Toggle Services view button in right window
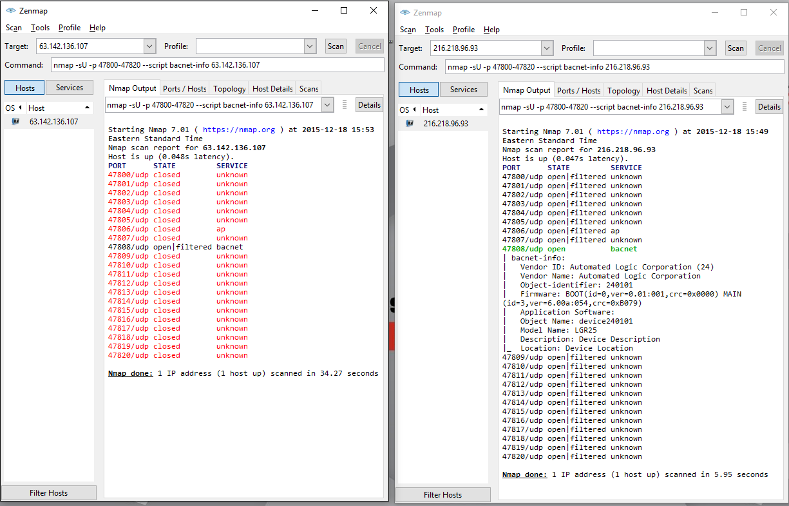This screenshot has width=789, height=506. coord(464,90)
